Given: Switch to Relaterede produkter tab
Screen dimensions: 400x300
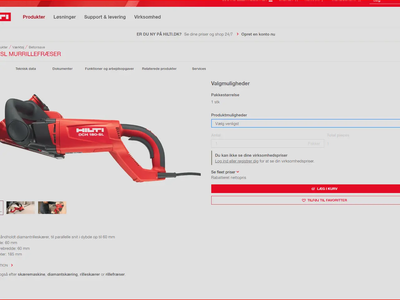Looking at the screenshot, I should click(x=159, y=69).
